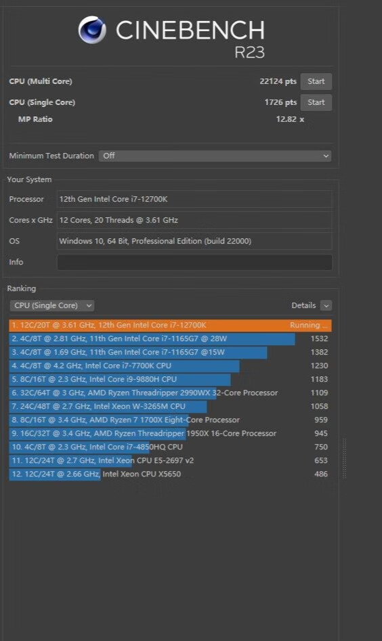This screenshot has height=641, width=382.
Task: Click the Info input field
Action: click(x=194, y=262)
